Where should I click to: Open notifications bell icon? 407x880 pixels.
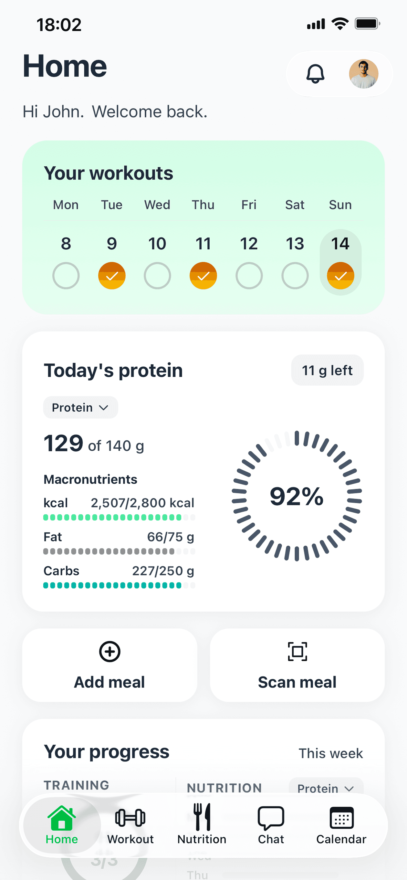[x=315, y=74]
